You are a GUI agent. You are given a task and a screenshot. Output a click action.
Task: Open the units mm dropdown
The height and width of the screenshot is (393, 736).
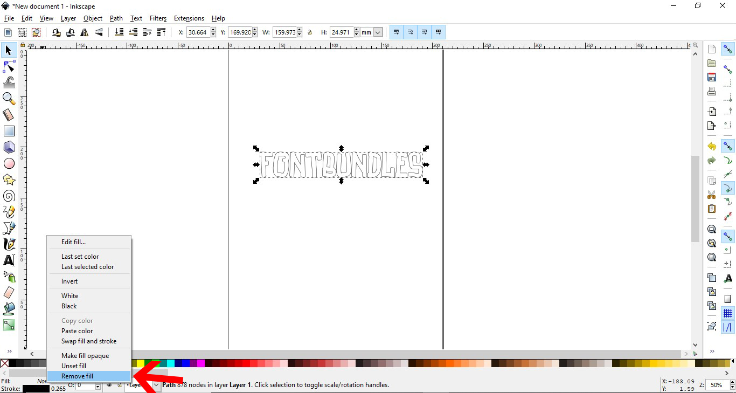(378, 32)
